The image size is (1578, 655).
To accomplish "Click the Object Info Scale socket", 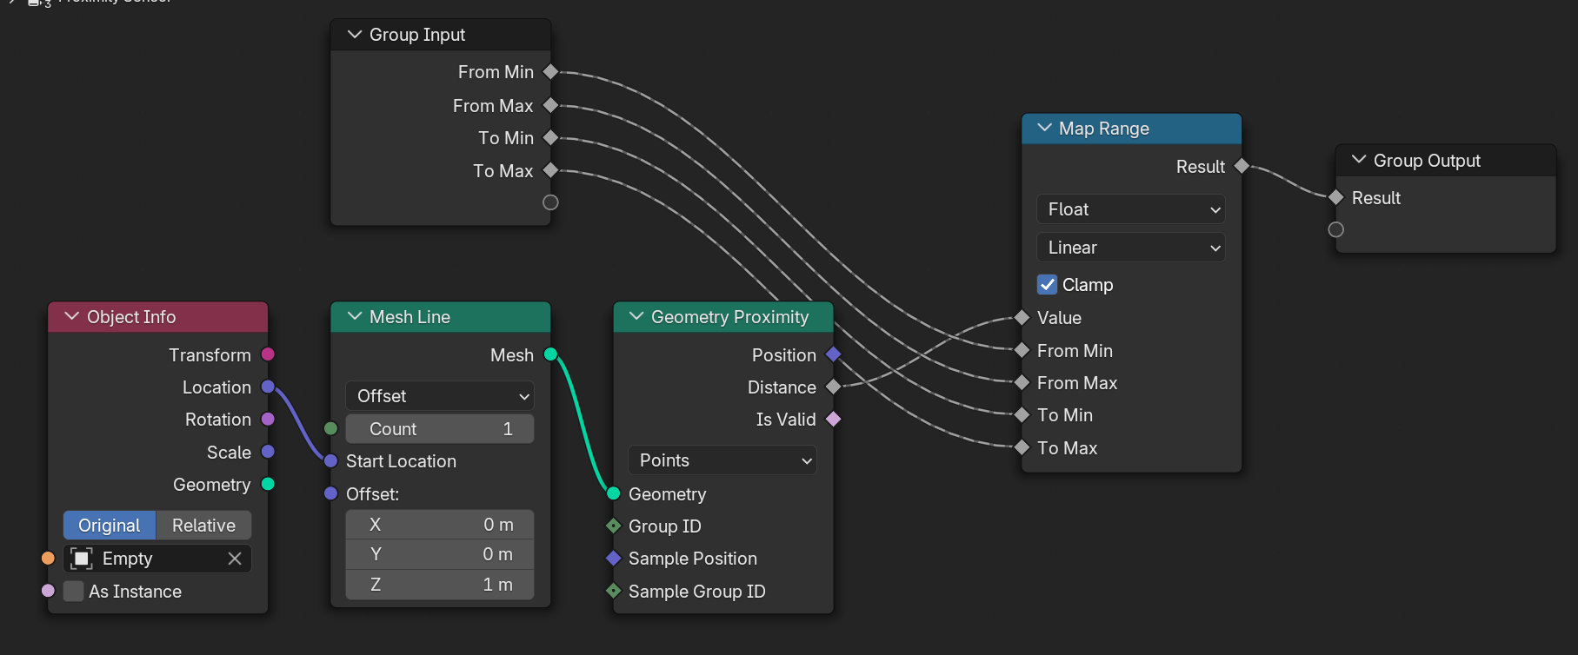I will [268, 452].
